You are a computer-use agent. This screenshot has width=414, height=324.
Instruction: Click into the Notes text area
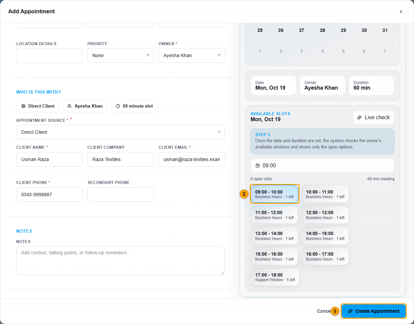120,261
